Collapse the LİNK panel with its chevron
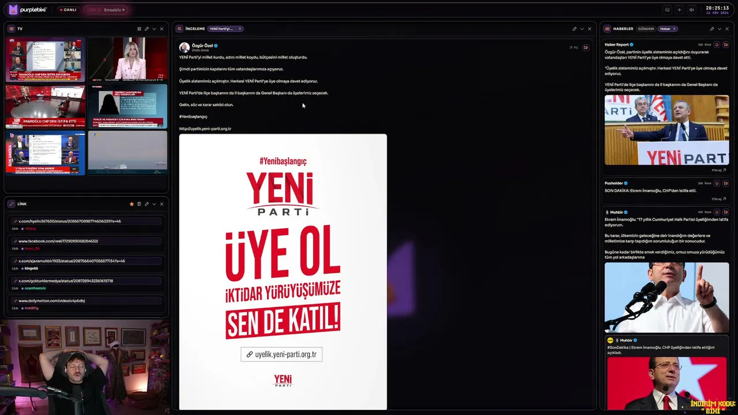Image resolution: width=738 pixels, height=415 pixels. (154, 204)
